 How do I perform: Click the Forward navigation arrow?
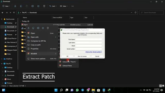click(7, 13)
